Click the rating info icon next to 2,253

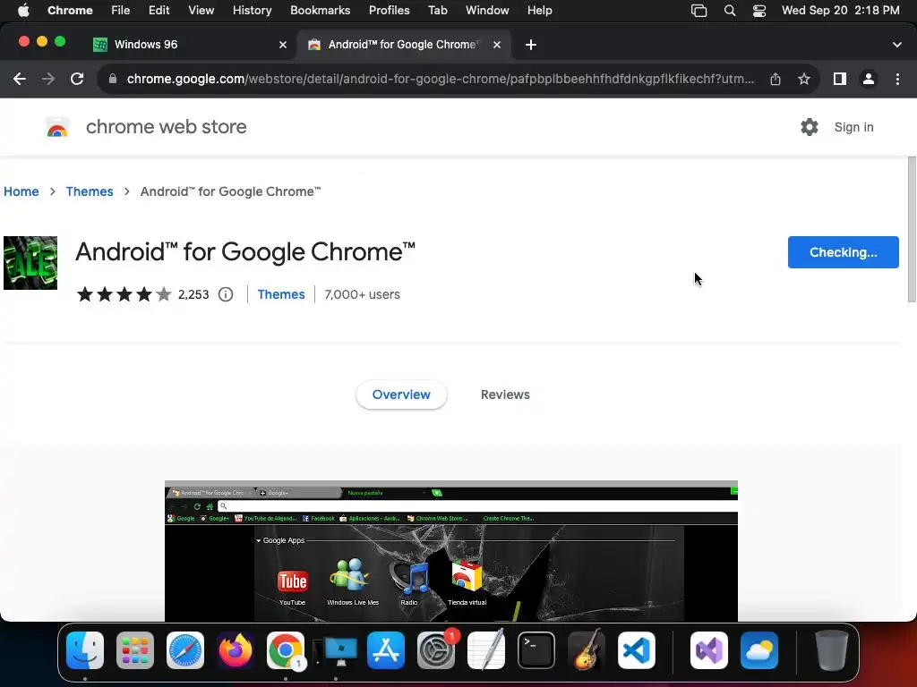point(226,294)
